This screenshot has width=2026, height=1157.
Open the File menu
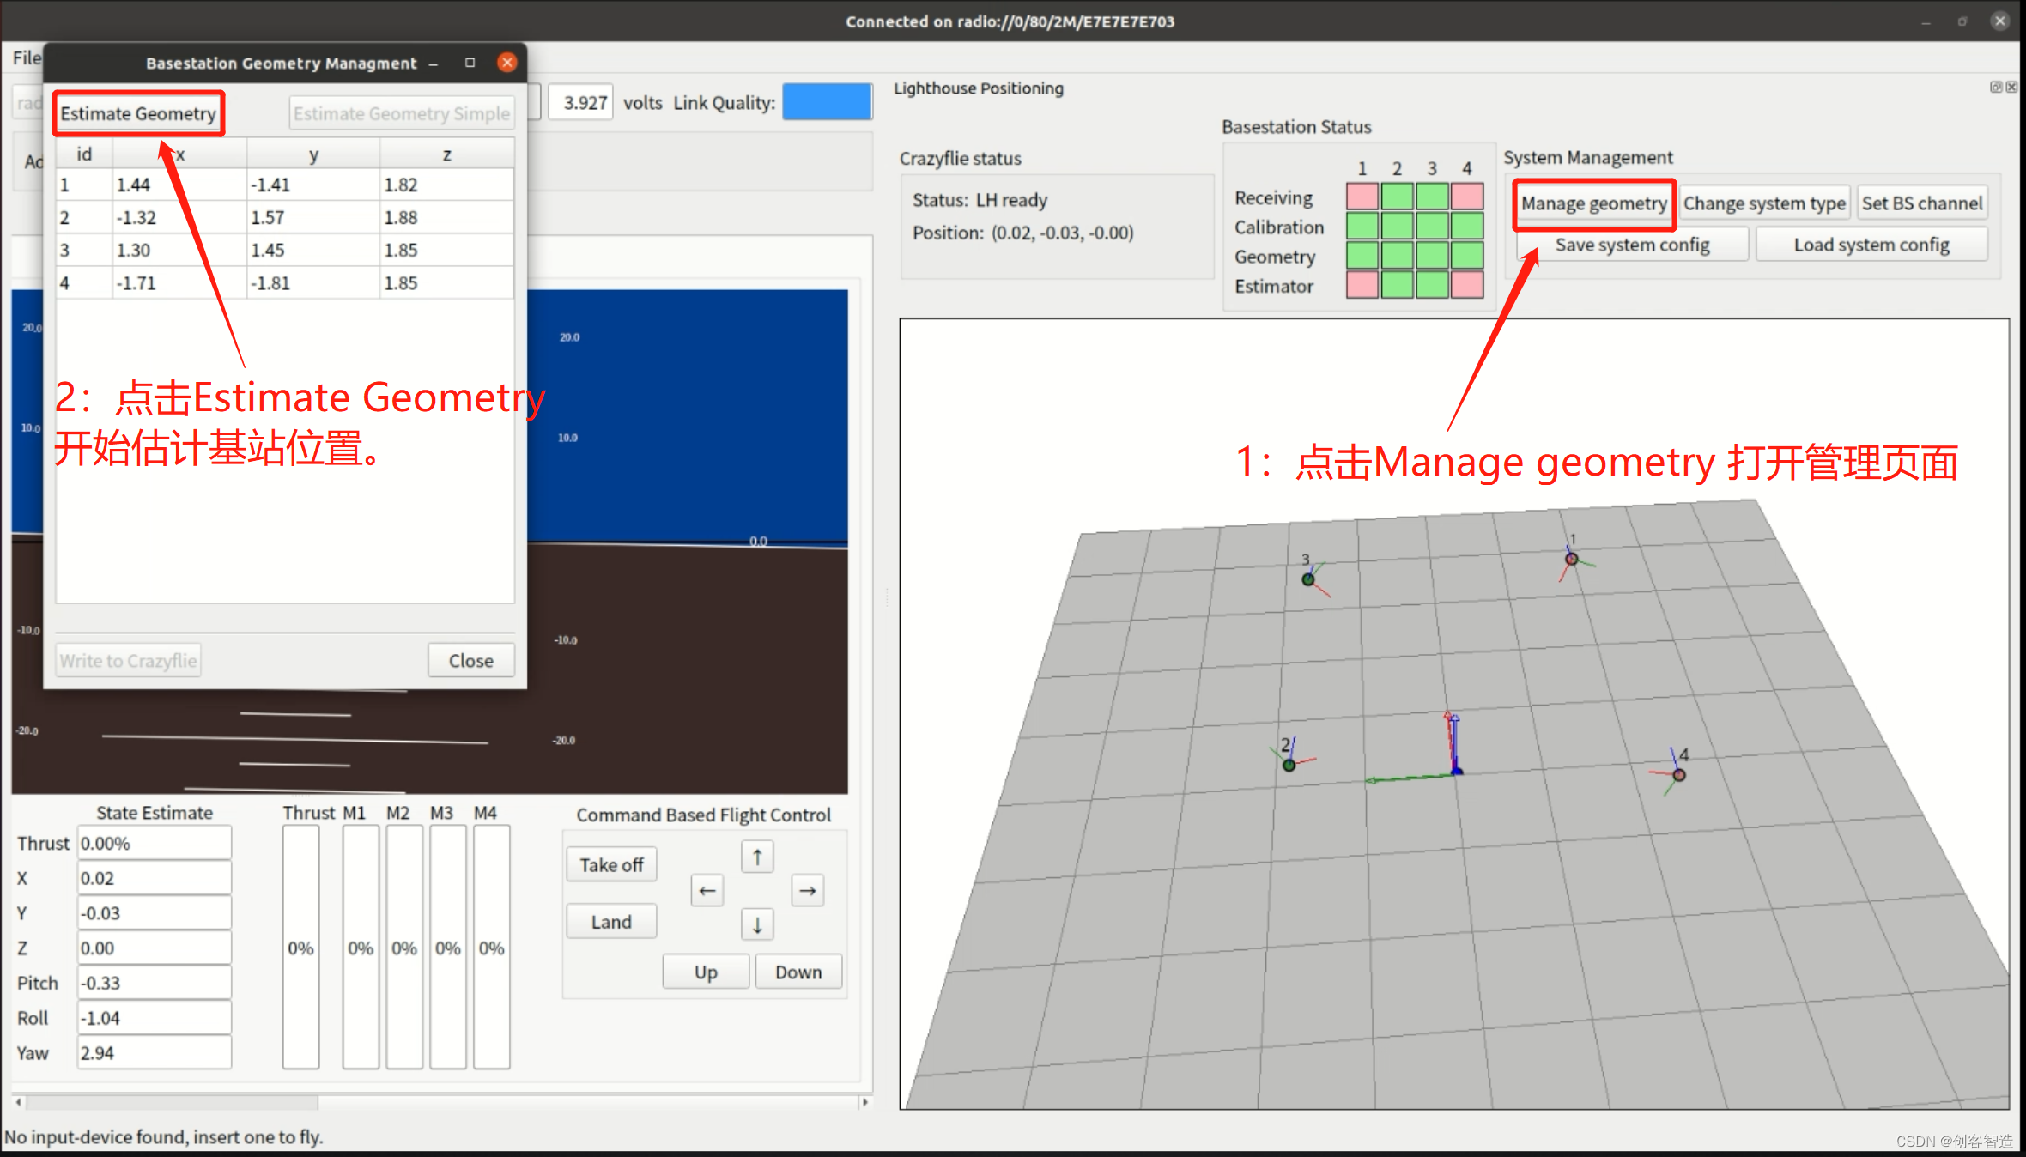point(26,58)
